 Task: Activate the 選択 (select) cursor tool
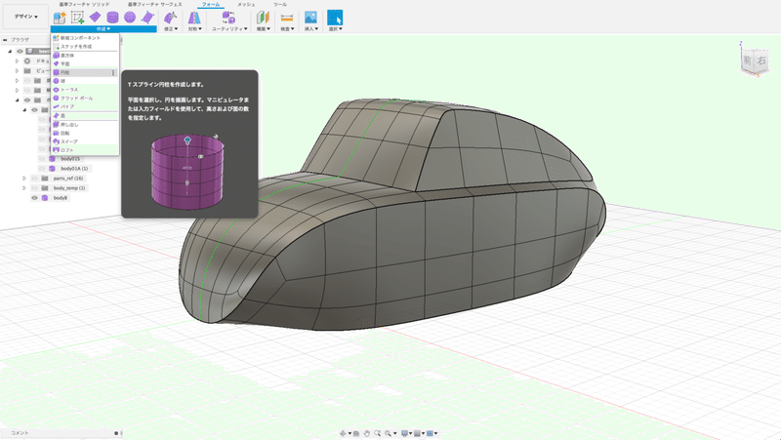(x=335, y=17)
